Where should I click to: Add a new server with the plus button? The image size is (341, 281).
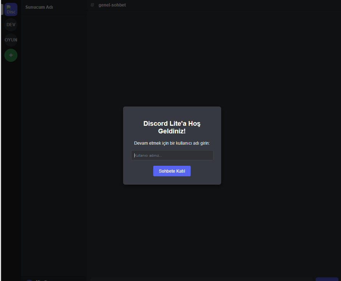coord(11,55)
